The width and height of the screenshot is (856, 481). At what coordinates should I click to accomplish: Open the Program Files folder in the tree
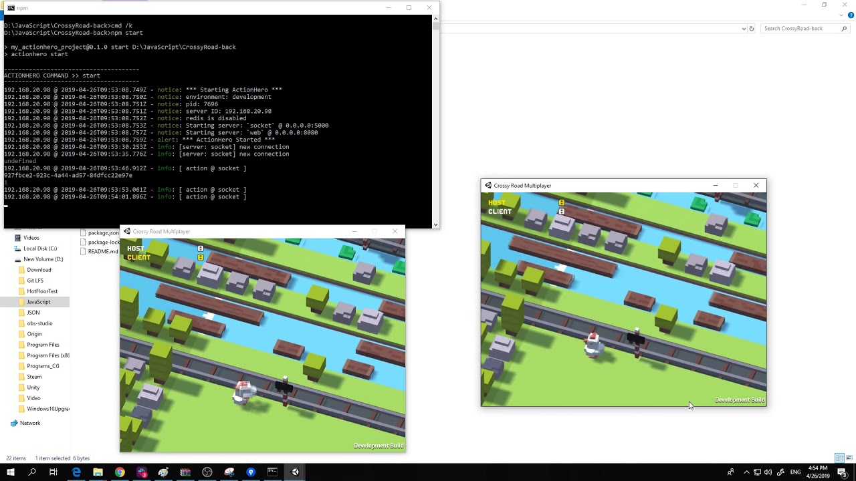[43, 345]
